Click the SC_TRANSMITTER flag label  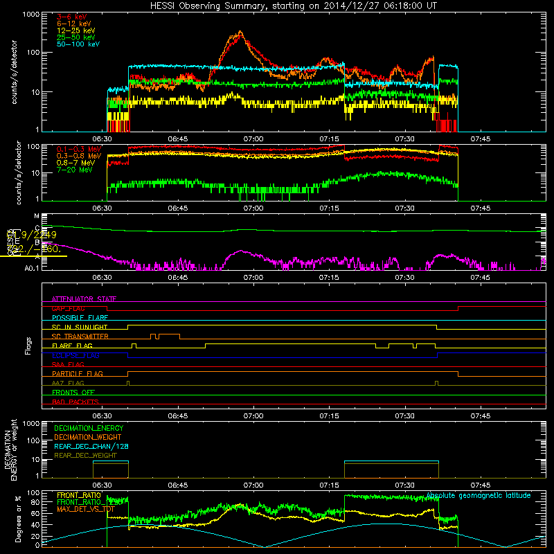[80, 337]
